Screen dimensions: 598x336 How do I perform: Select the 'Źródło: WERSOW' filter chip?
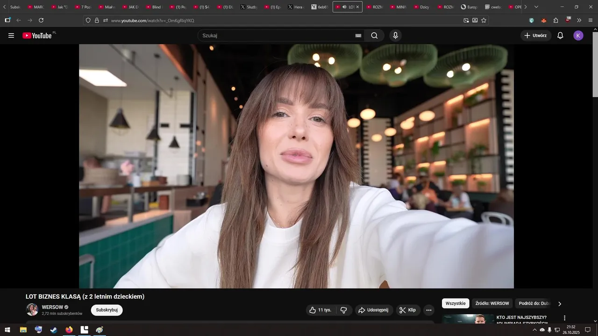tap(492, 303)
